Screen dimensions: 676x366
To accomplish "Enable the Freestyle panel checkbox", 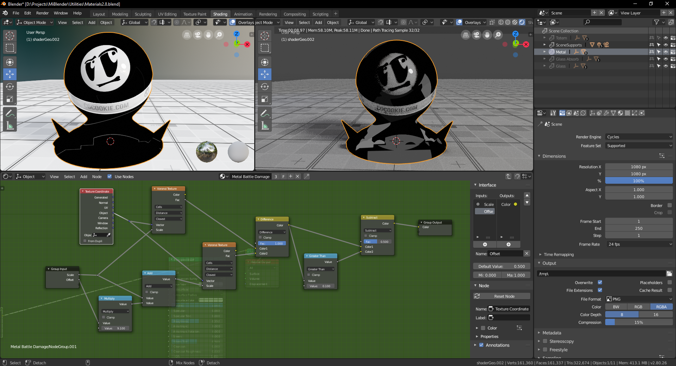I will pos(545,349).
